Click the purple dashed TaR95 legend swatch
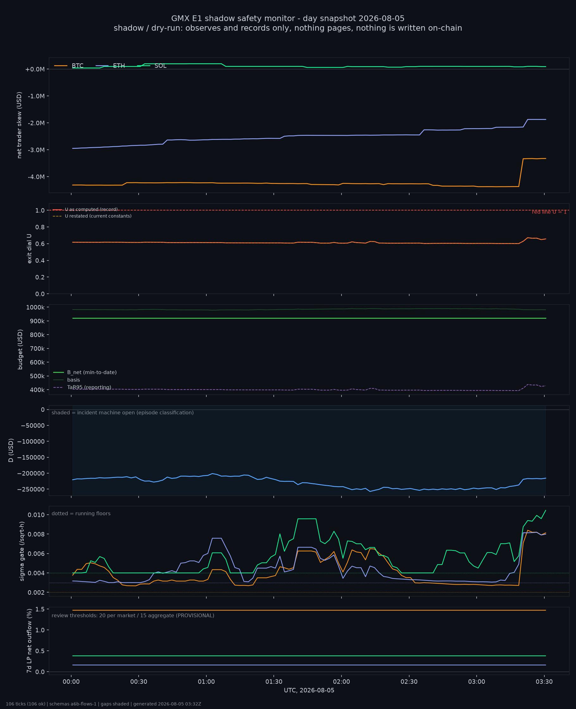Viewport: 576px width, 709px height. (x=59, y=387)
